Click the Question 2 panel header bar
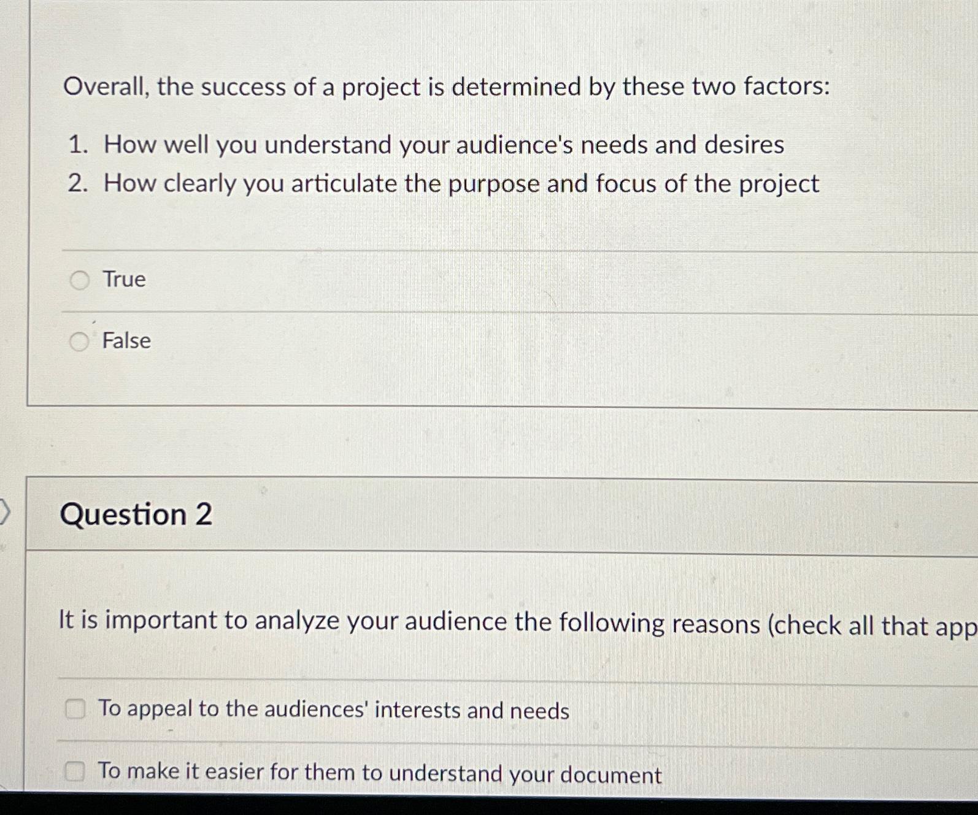Screen dimensions: 978x815 [x=491, y=515]
